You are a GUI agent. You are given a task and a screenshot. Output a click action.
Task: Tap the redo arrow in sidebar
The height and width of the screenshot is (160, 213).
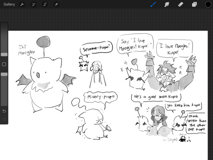(x=4, y=119)
